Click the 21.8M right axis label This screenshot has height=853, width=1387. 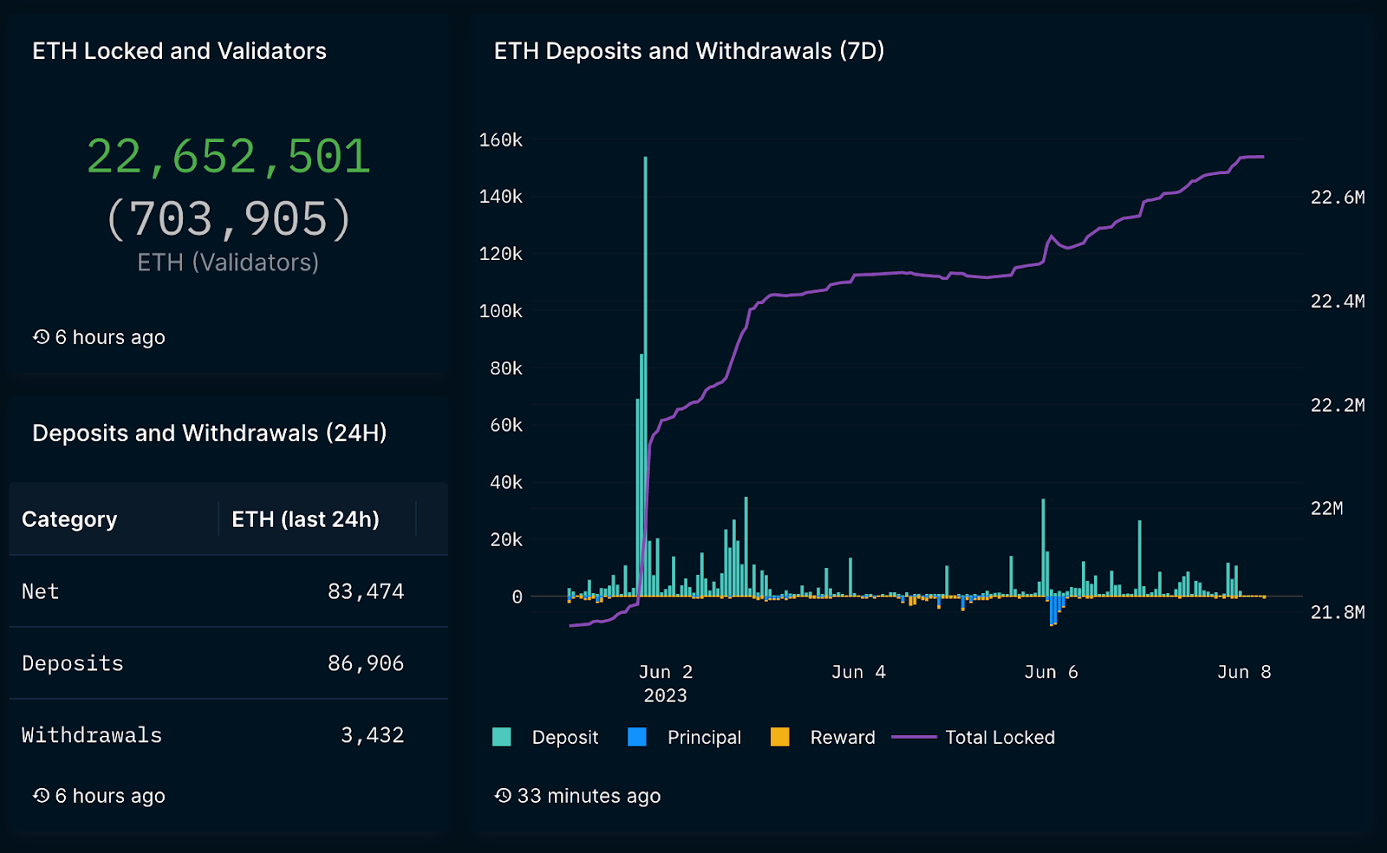(x=1338, y=613)
